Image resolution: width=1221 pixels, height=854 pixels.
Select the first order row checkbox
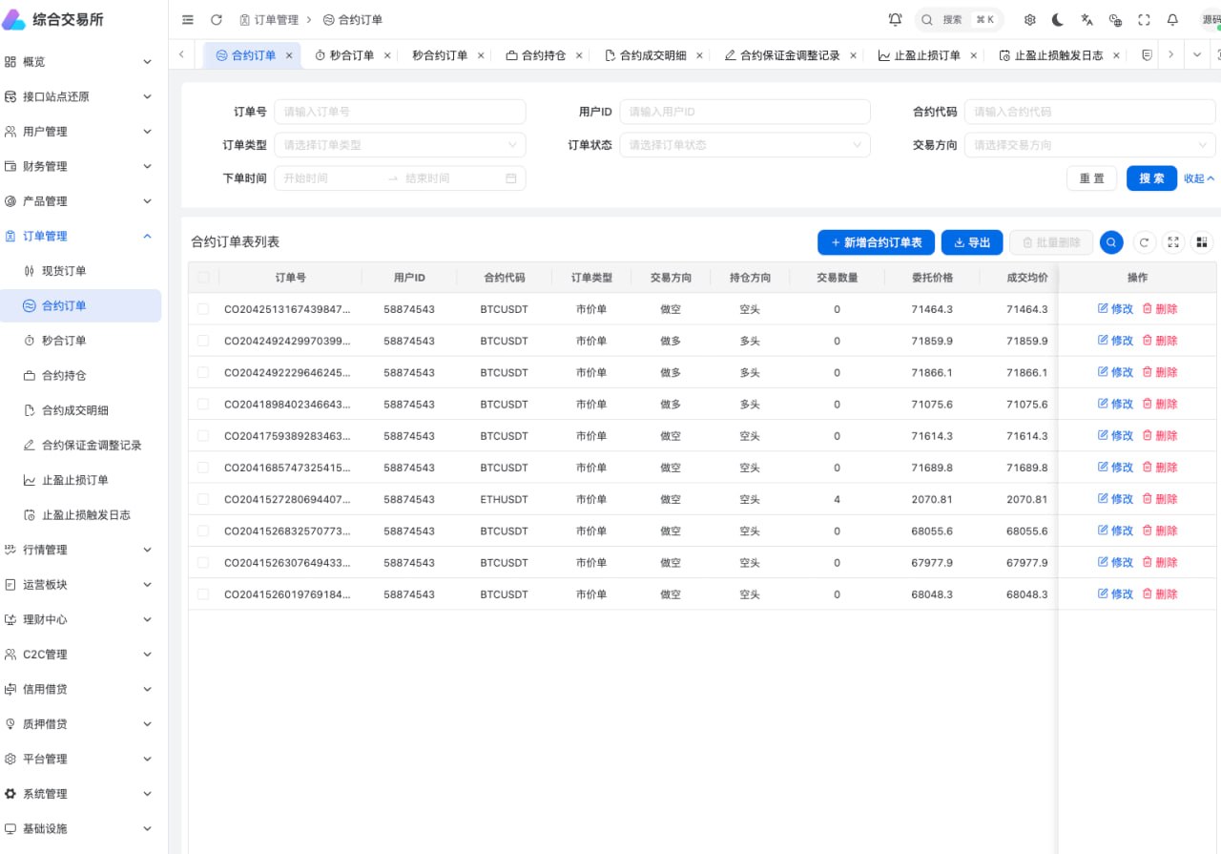tap(203, 309)
